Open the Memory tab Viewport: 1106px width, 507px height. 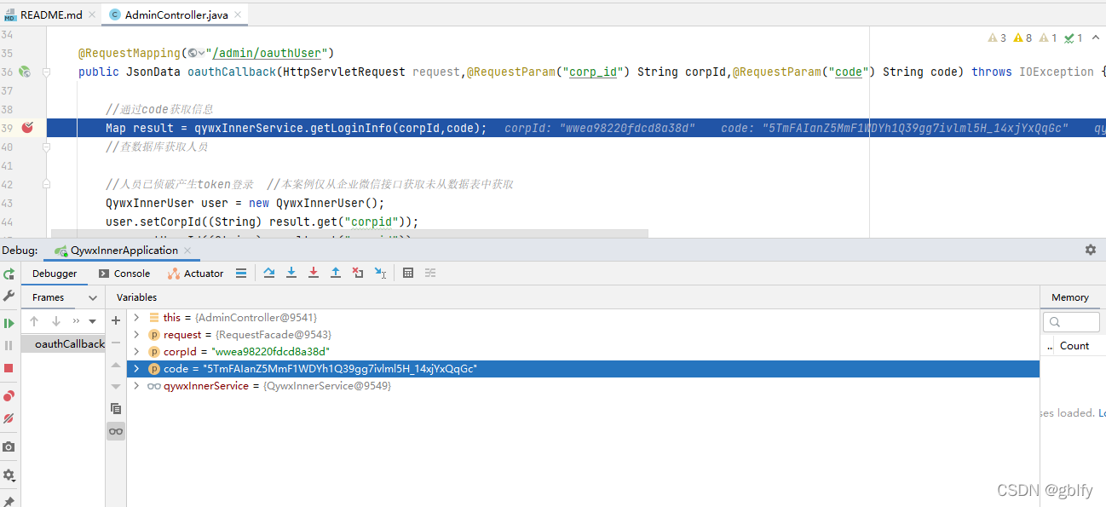point(1070,297)
